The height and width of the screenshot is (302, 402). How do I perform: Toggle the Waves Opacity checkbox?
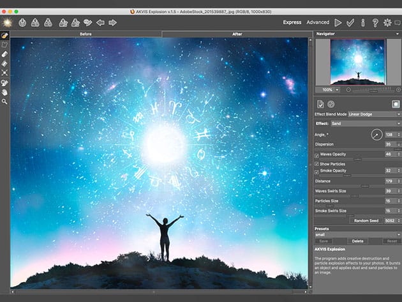[317, 155]
